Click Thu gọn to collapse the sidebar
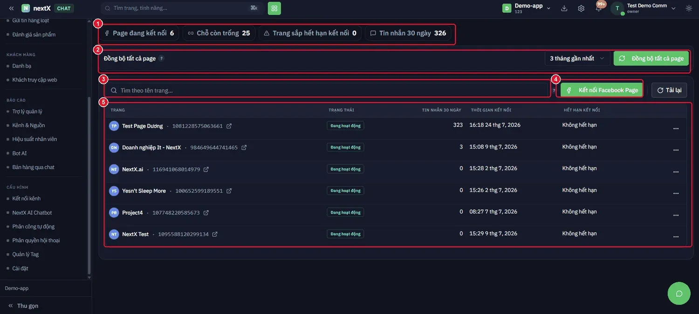This screenshot has width=699, height=314. pyautogui.click(x=23, y=306)
